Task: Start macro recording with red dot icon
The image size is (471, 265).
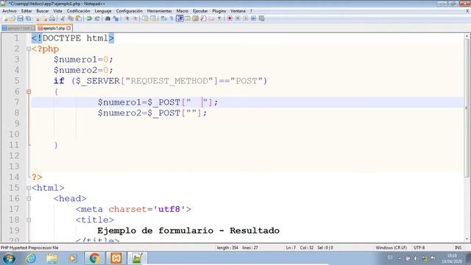Action: (230, 18)
